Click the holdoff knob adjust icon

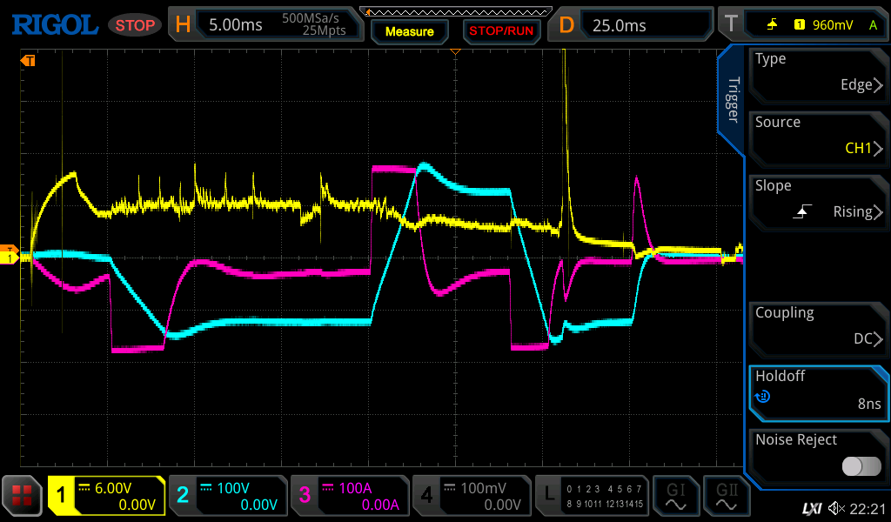762,397
